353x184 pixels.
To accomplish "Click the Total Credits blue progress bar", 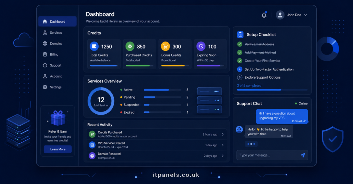I will (104, 66).
